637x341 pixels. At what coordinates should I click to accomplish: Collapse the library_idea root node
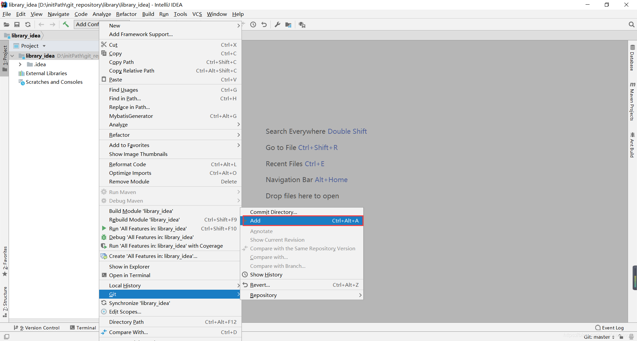(12, 56)
